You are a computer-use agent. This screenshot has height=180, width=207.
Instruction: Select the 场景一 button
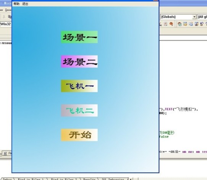pyautogui.click(x=79, y=37)
